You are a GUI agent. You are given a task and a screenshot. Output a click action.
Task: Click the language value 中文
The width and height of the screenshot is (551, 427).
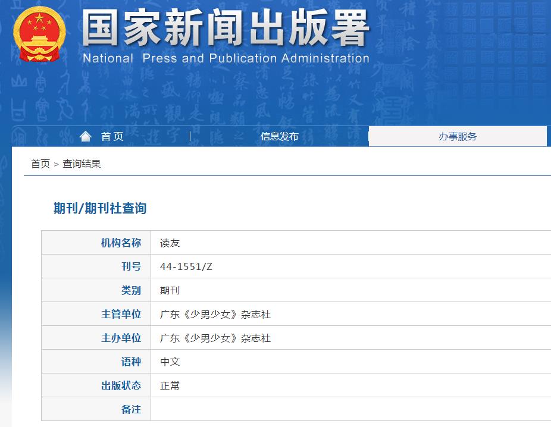click(x=170, y=362)
